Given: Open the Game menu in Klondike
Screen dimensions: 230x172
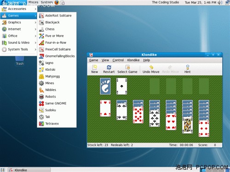Looking at the screenshot, I should [93, 60].
